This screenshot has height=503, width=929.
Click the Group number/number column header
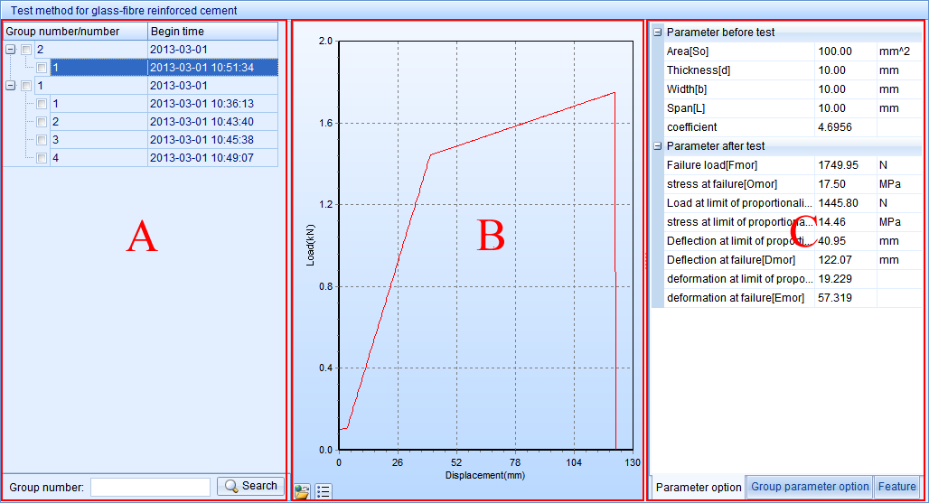coord(74,32)
